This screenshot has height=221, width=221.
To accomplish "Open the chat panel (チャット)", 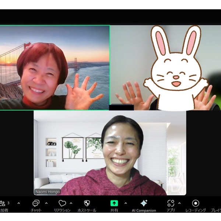I will 36,203.
